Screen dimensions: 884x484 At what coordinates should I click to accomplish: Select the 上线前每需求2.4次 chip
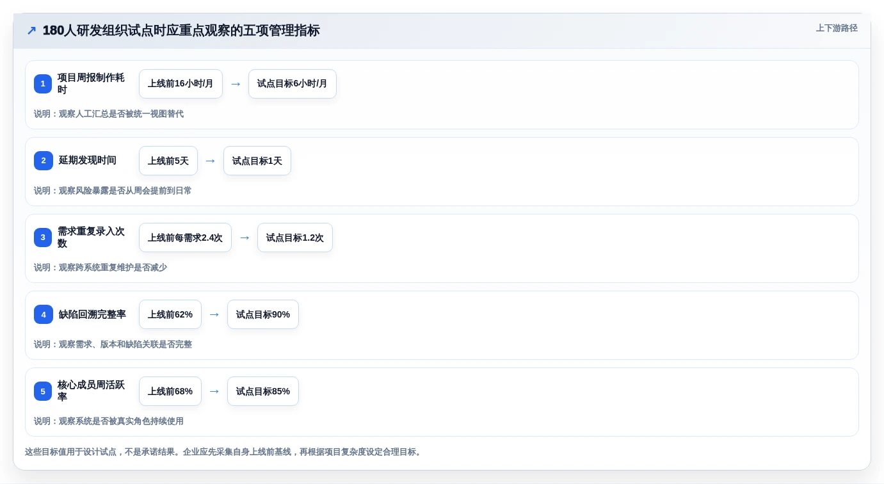(185, 238)
